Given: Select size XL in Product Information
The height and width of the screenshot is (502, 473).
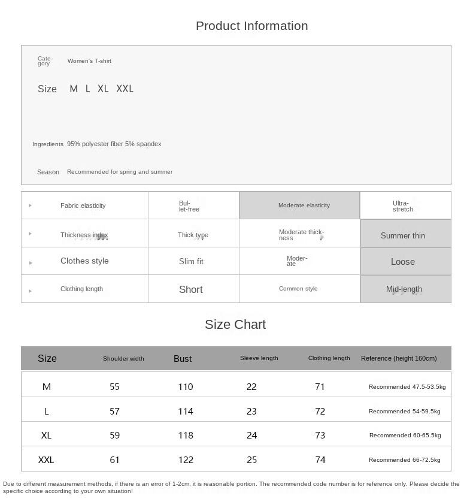Looking at the screenshot, I should (103, 89).
